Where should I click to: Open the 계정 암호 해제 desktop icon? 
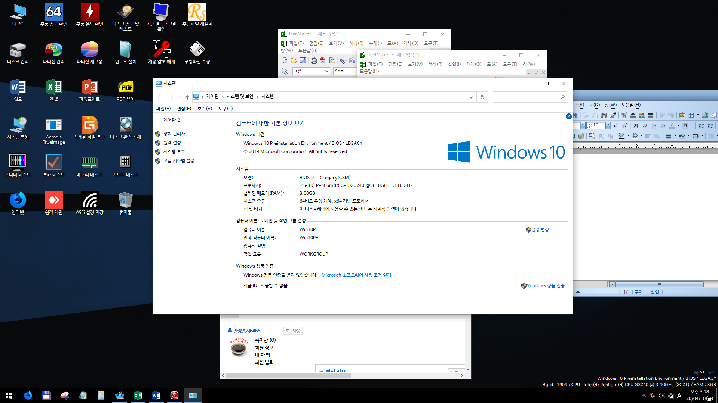[x=161, y=53]
